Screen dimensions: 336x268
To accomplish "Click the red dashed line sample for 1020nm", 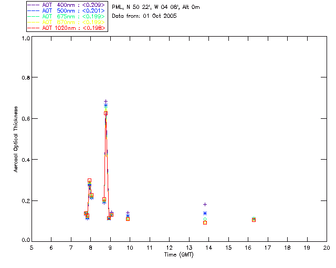I will pyautogui.click(x=34, y=28).
